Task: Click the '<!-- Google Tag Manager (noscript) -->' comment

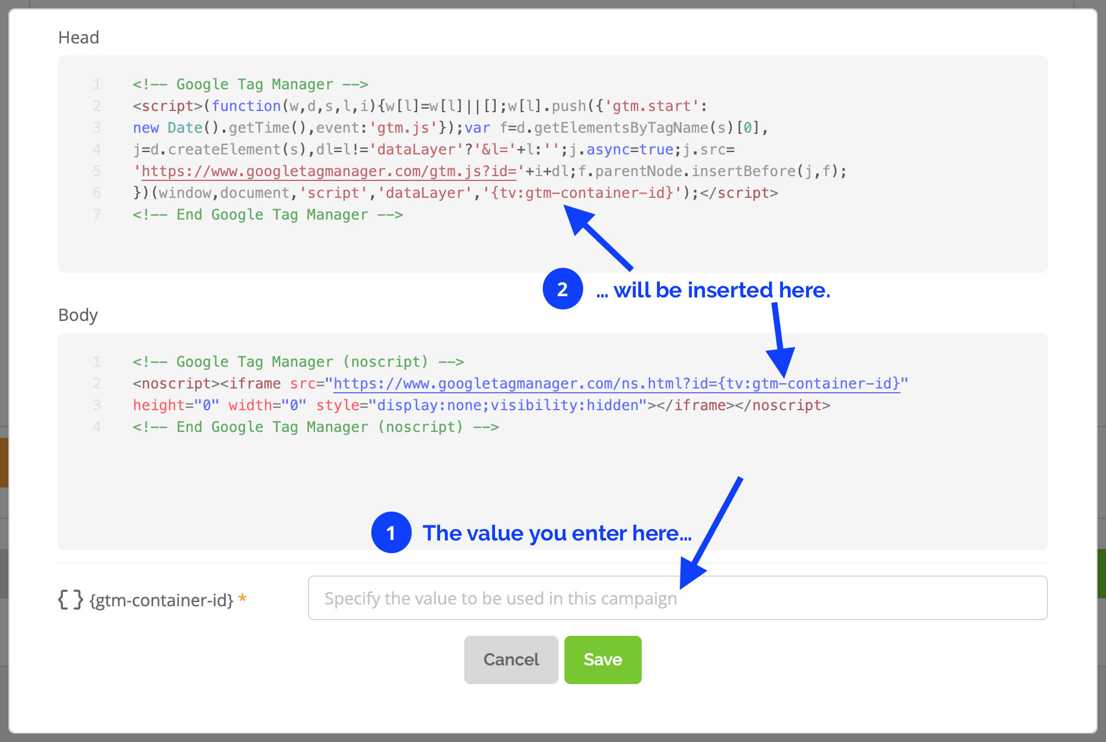Action: (x=298, y=362)
